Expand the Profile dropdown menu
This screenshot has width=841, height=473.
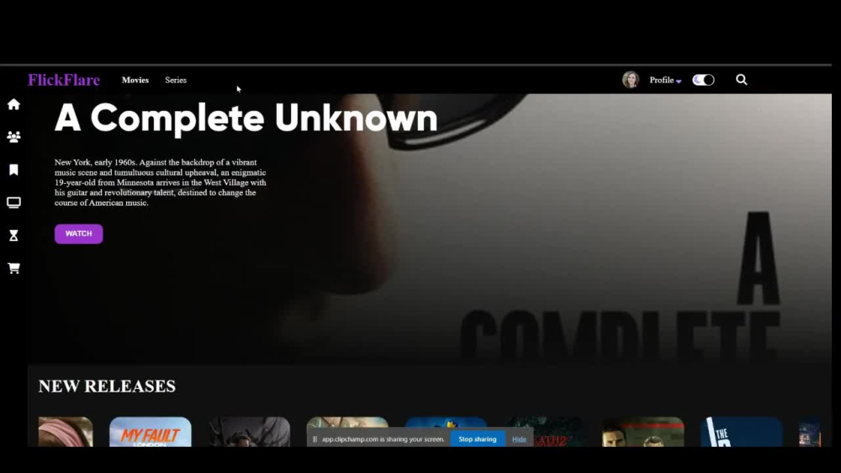click(665, 80)
